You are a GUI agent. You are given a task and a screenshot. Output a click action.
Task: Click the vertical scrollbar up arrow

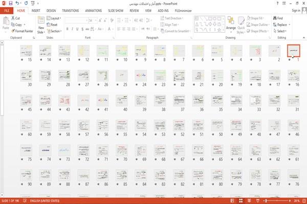coord(2,42)
